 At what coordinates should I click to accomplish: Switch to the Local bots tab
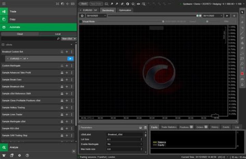point(58,34)
